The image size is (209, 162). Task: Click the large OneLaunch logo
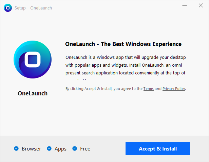click(33, 60)
